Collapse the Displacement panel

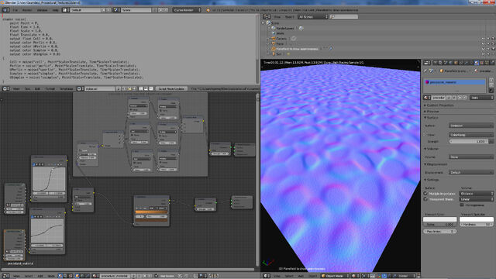click(436, 164)
